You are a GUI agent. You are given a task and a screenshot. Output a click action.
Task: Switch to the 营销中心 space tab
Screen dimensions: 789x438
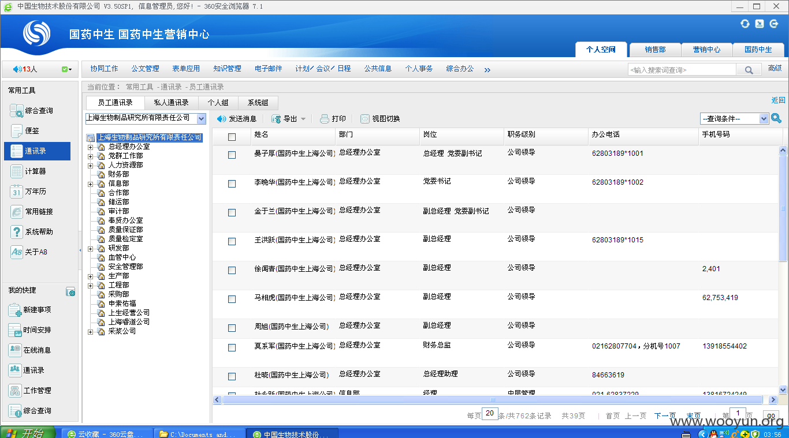point(706,50)
